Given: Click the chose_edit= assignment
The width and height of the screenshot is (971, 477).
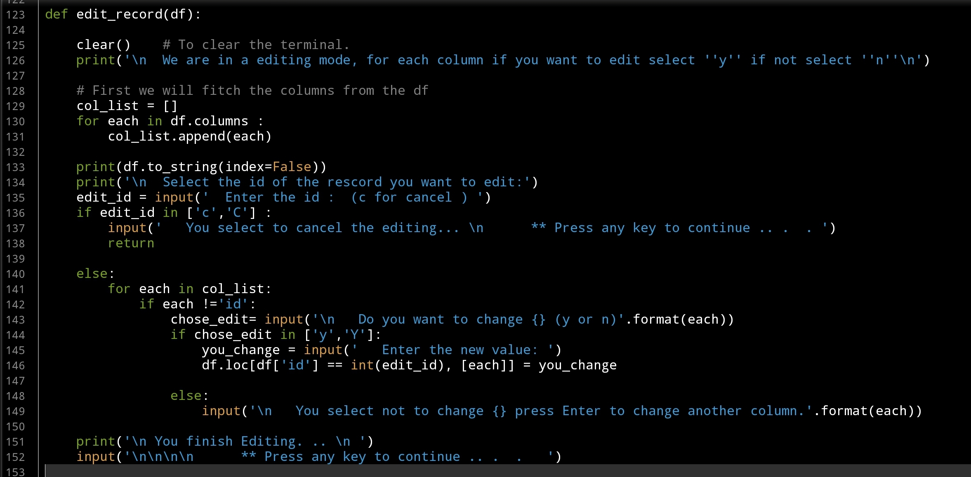Looking at the screenshot, I should click(x=213, y=320).
